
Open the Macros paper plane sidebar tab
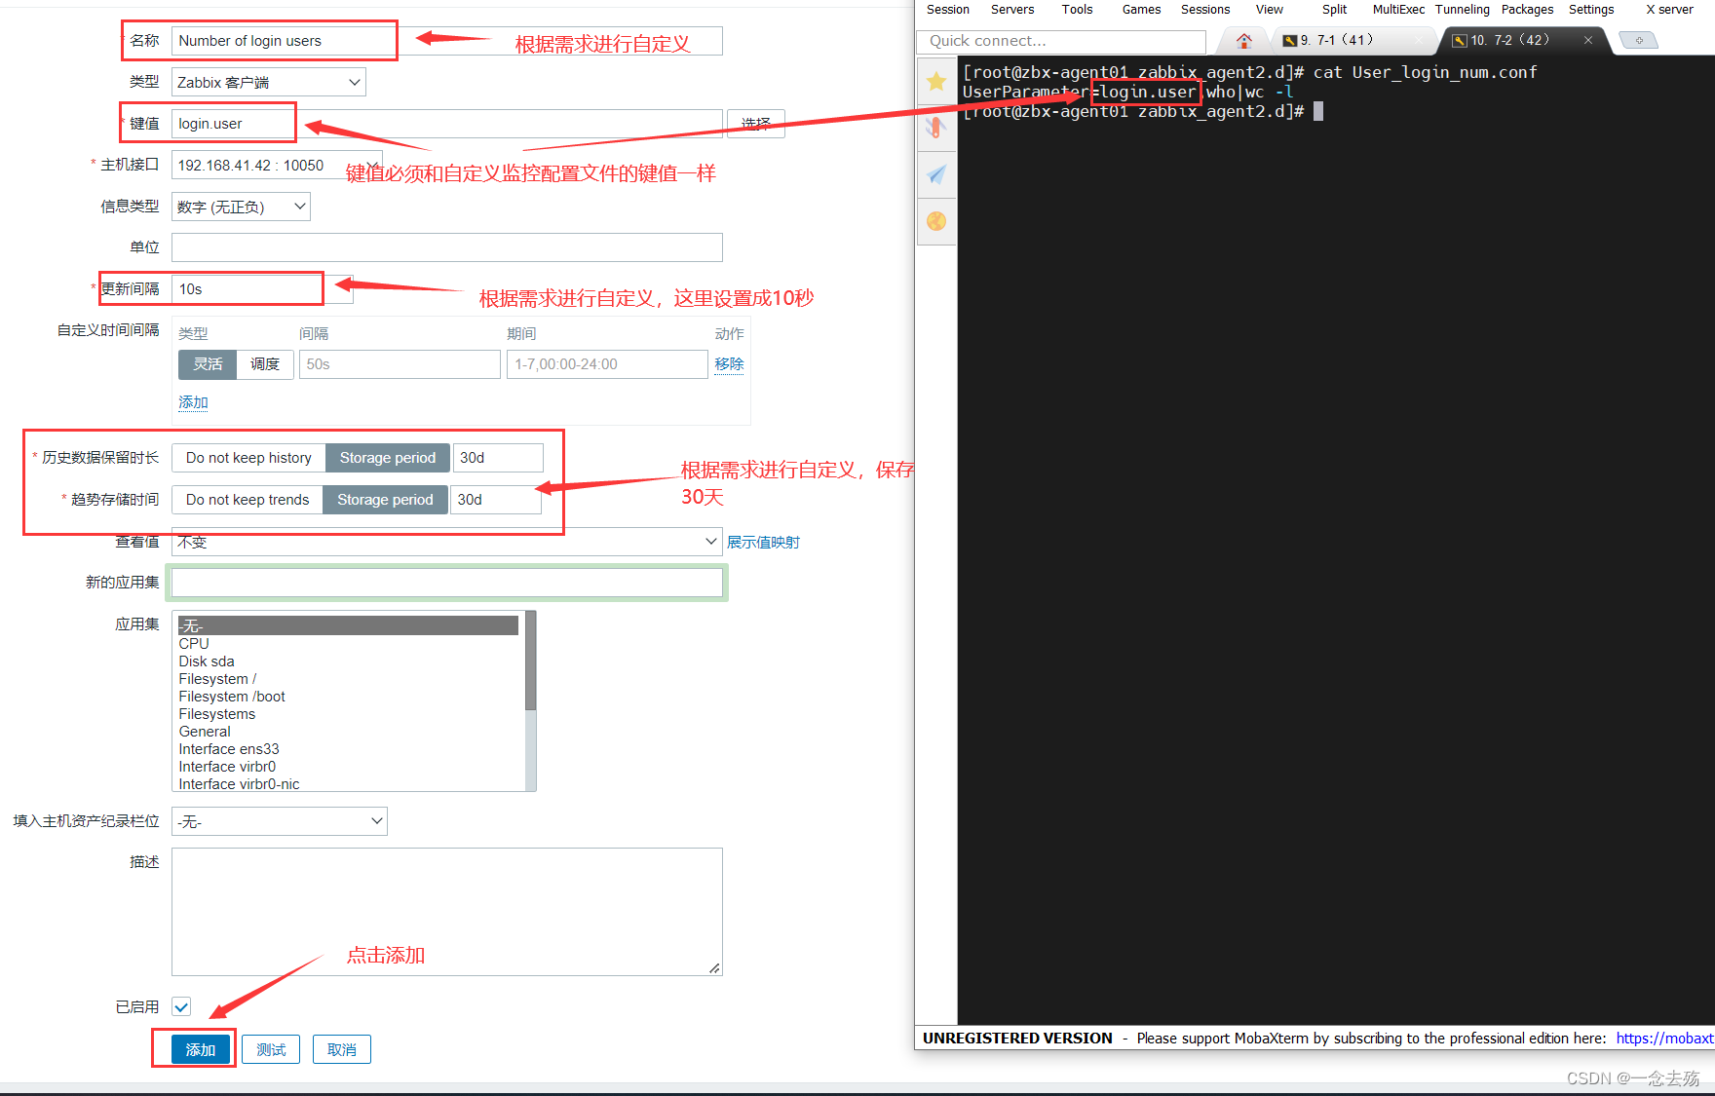pyautogui.click(x=936, y=174)
